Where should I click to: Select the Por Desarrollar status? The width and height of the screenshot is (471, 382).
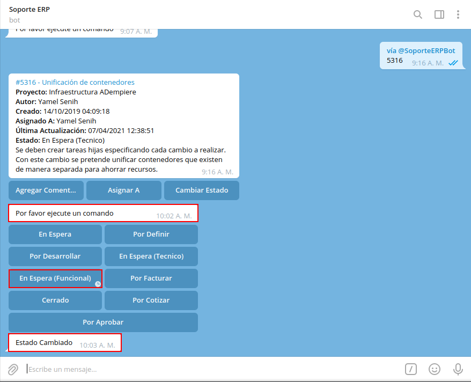pos(55,256)
